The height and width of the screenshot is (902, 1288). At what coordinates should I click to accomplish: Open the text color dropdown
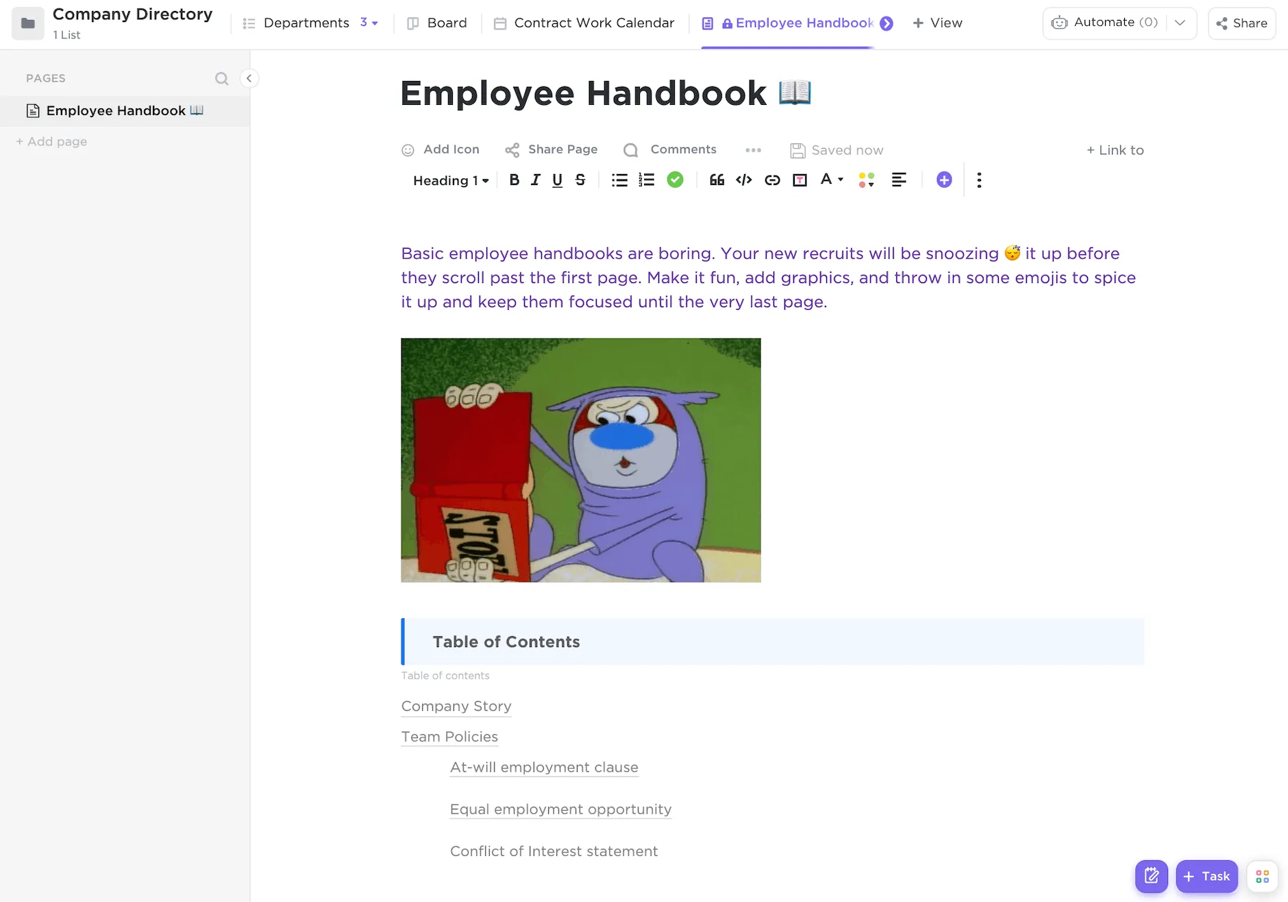832,180
